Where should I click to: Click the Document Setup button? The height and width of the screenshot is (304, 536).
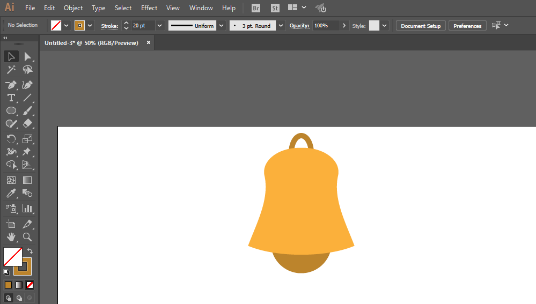pos(421,26)
